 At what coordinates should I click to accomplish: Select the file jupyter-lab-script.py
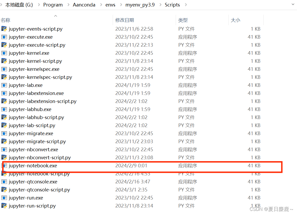pyautogui.click(x=32, y=125)
